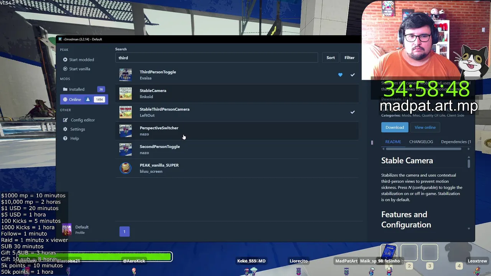This screenshot has height=276, width=491.
Task: Switch to the Dependencies tab
Action: (x=456, y=142)
